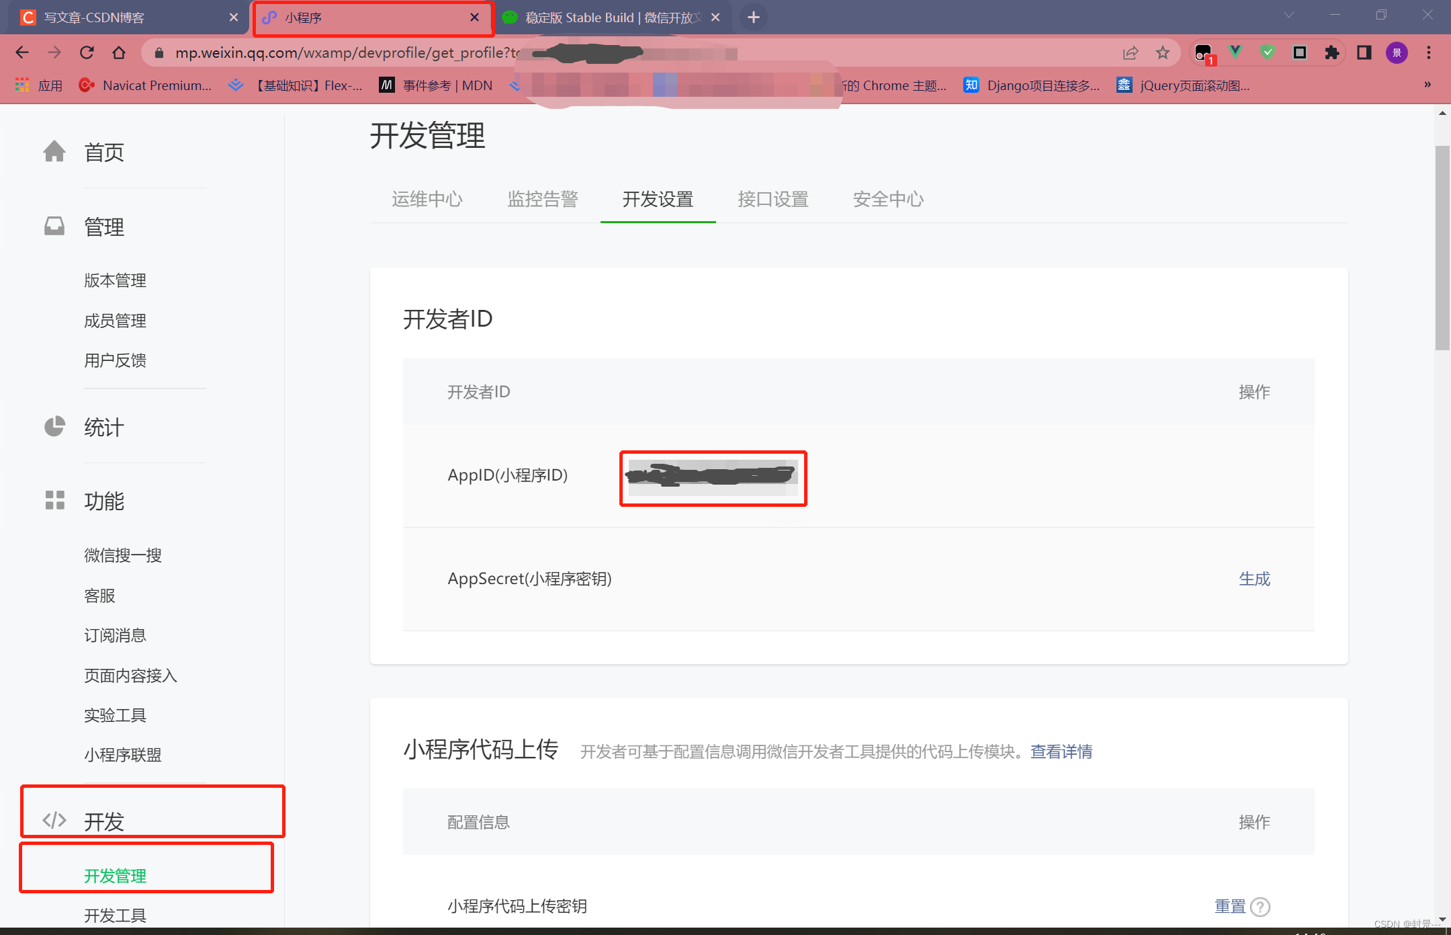Open the Vue devtools extension icon
Viewport: 1451px width, 935px height.
[x=1235, y=52]
